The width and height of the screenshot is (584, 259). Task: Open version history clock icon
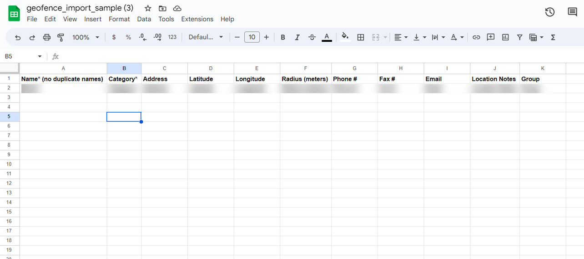point(550,12)
